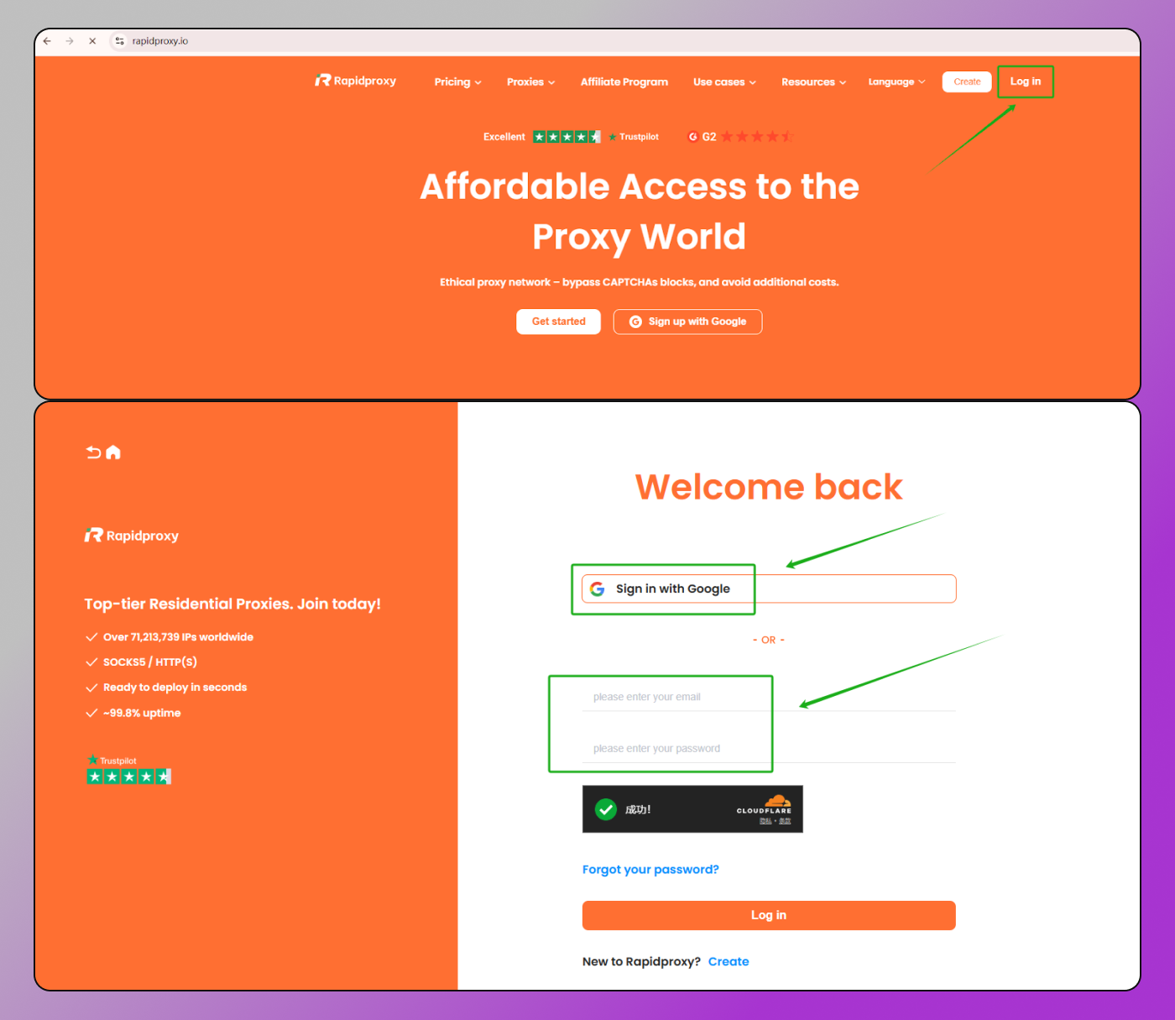This screenshot has width=1175, height=1020.
Task: Expand the Proxies menu
Action: click(531, 81)
